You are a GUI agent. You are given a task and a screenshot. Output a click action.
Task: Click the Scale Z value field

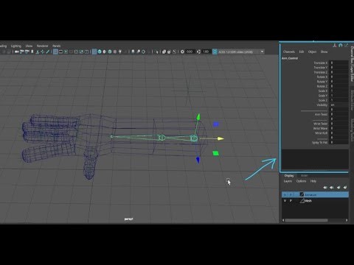pos(339,100)
